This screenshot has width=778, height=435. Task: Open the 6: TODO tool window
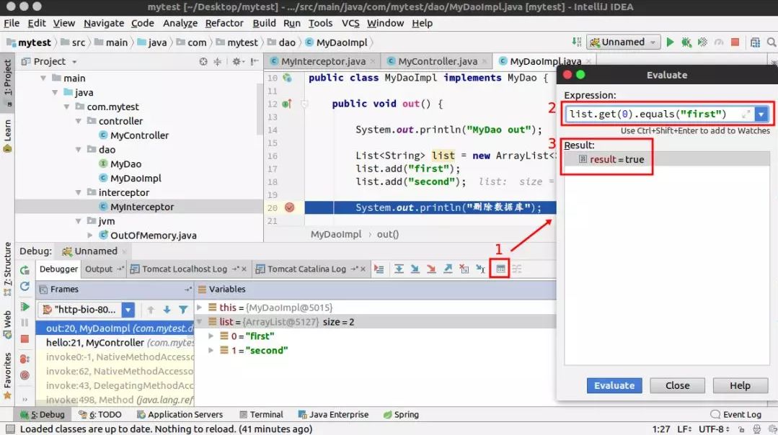(x=100, y=415)
